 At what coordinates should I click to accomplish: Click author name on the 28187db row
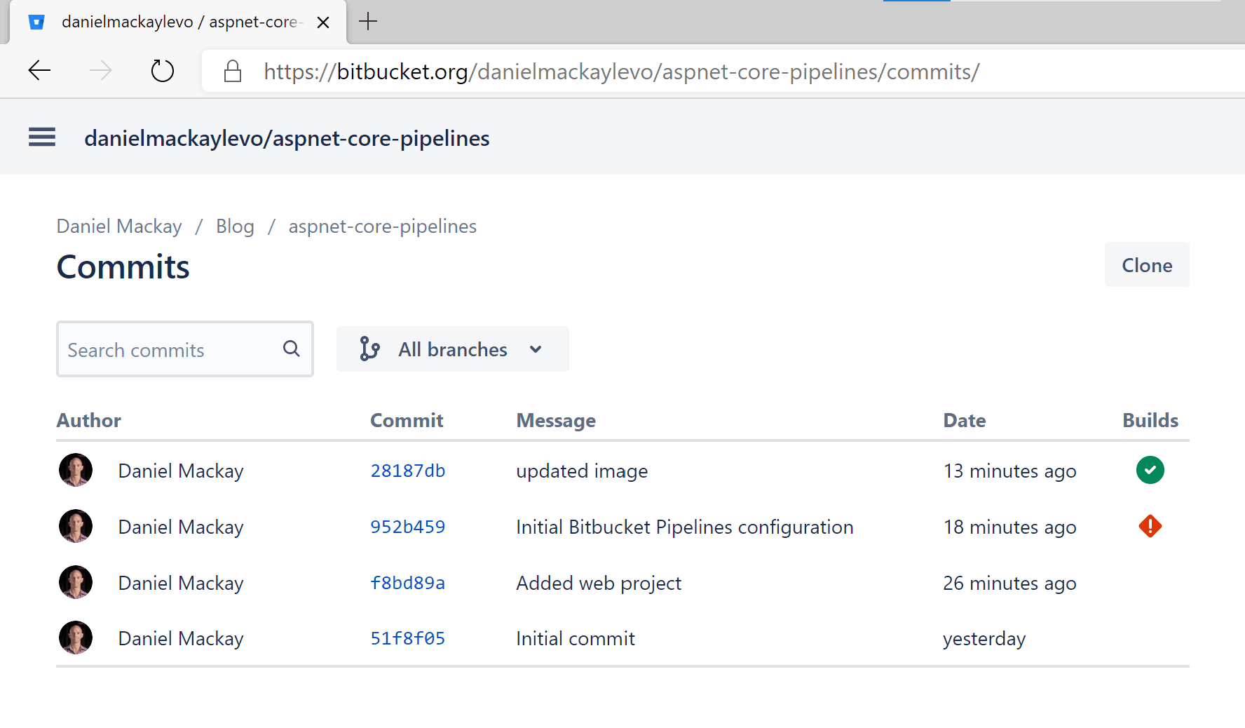point(181,471)
